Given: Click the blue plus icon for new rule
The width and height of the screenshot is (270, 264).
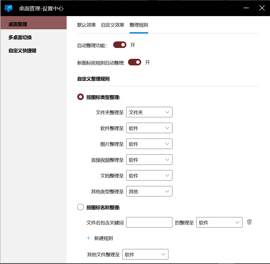Looking at the screenshot, I should [x=89, y=238].
